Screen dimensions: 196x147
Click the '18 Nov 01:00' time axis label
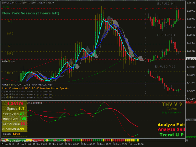(x=56, y=144)
